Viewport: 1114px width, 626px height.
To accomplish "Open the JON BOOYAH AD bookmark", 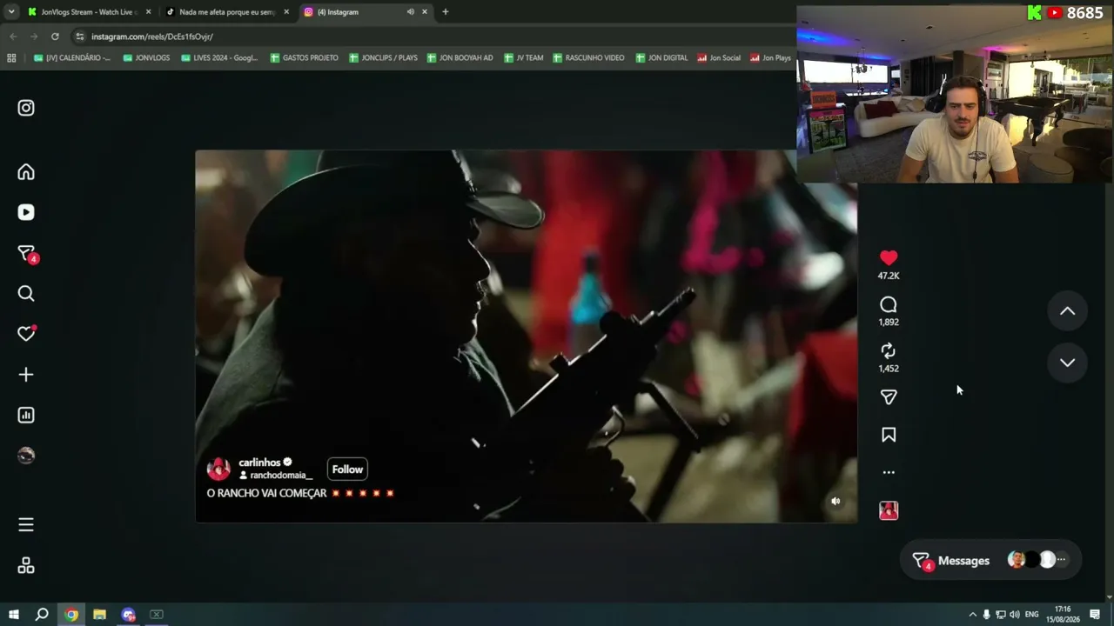I will pos(460,58).
